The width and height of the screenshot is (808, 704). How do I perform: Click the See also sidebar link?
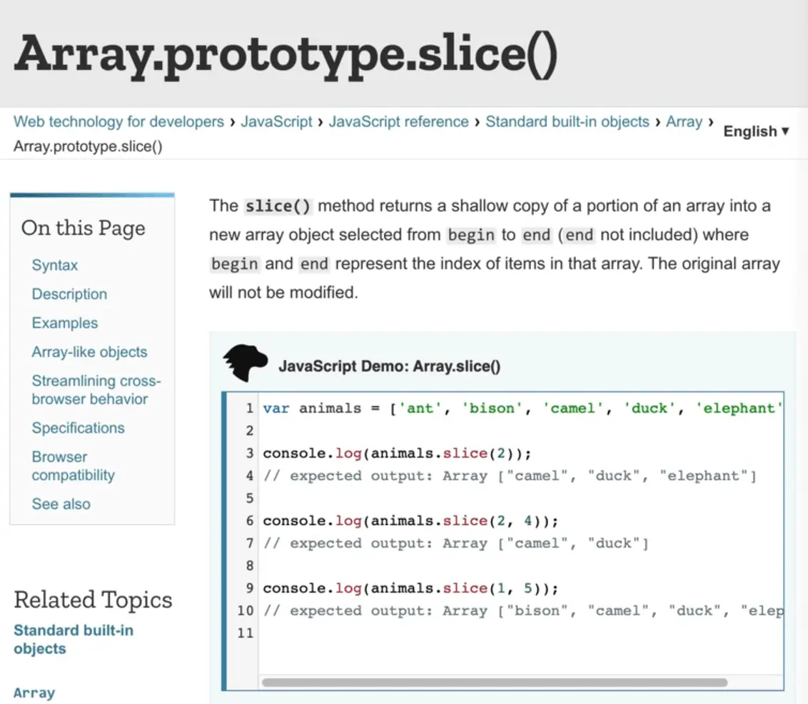tap(61, 504)
